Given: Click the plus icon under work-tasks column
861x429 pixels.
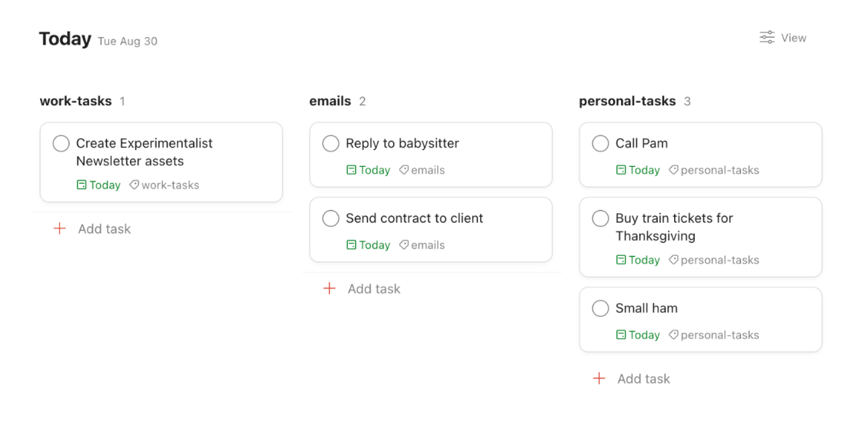Looking at the screenshot, I should (x=60, y=228).
